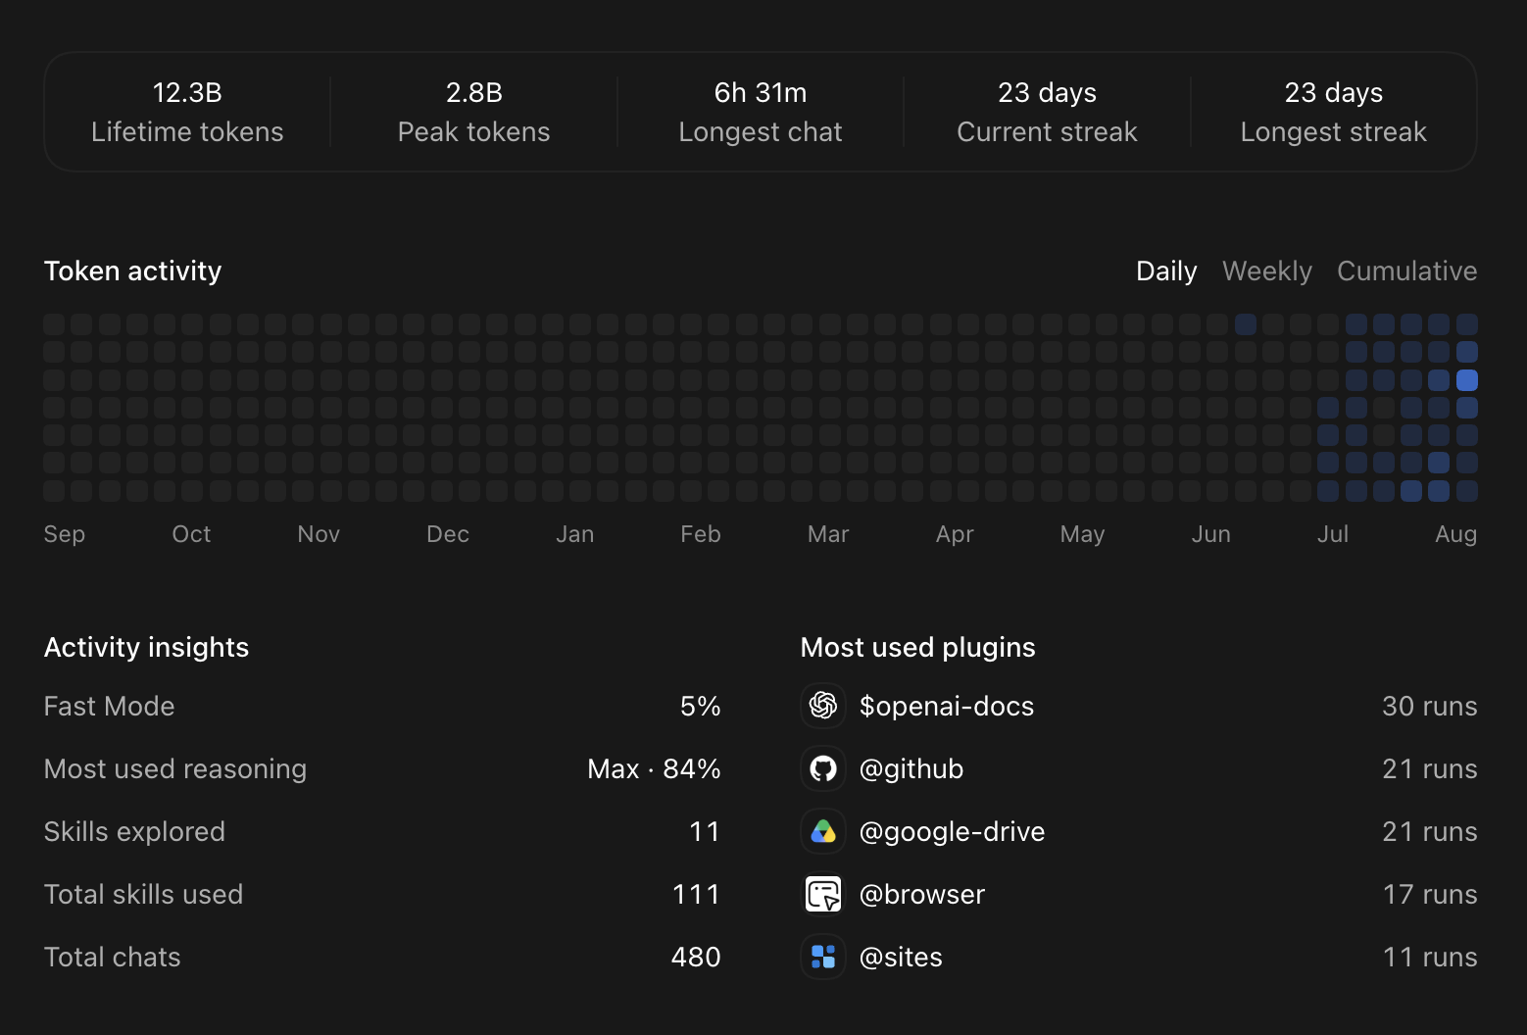Screen dimensions: 1527x1035
Task: Open the @google-drive plugin entry
Action: coord(1139,831)
